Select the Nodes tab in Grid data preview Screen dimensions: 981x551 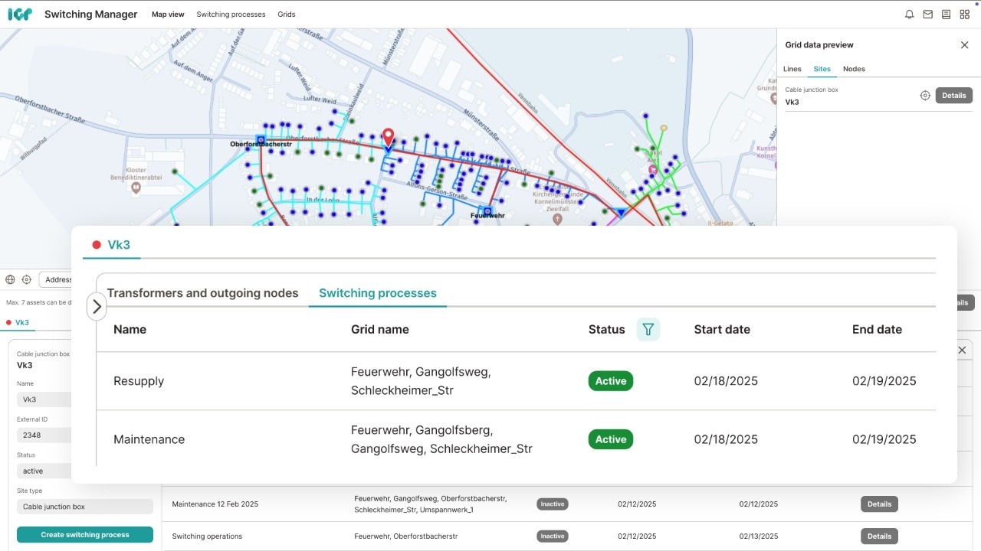coord(854,69)
